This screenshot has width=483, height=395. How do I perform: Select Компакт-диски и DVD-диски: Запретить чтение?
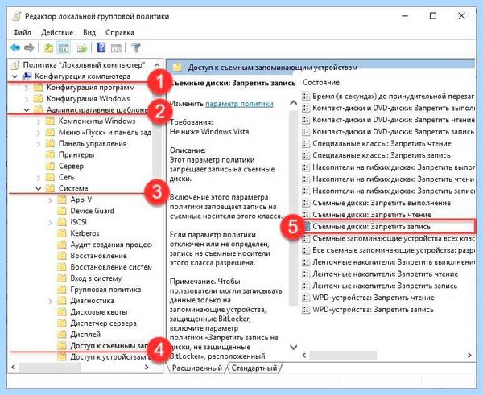coord(389,120)
